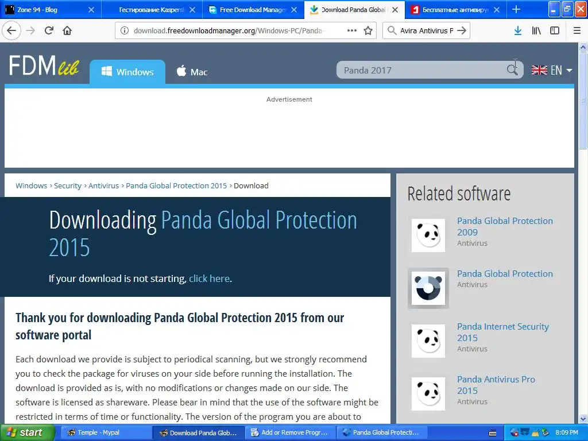588x441 pixels.
Task: Click the FDMlib site logo
Action: tap(44, 65)
